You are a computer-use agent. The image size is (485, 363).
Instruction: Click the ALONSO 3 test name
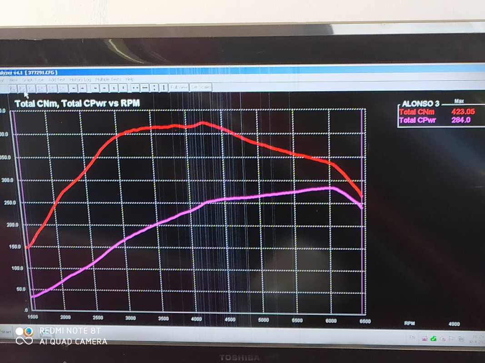[x=420, y=104]
